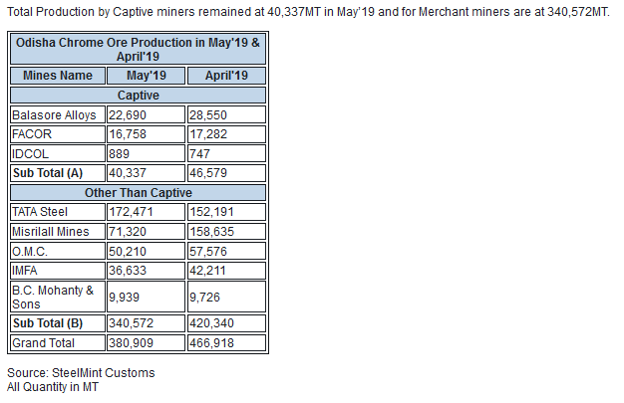Click the table title Odisha Chrome Ore Production
This screenshot has width=624, height=403.
point(139,50)
